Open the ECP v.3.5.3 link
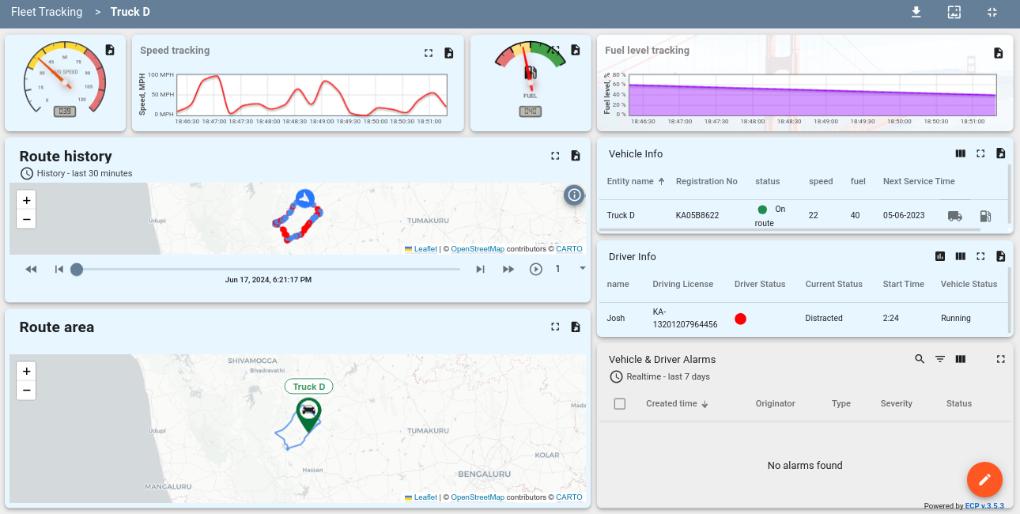Screen dimensions: 1020x514 pyautogui.click(x=983, y=505)
